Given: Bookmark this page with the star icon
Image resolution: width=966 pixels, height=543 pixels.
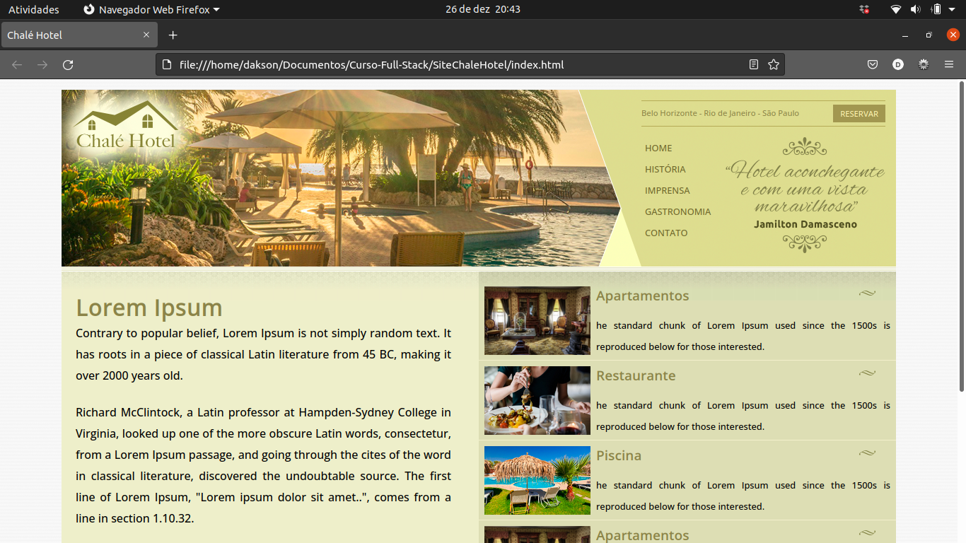Looking at the screenshot, I should [x=774, y=64].
